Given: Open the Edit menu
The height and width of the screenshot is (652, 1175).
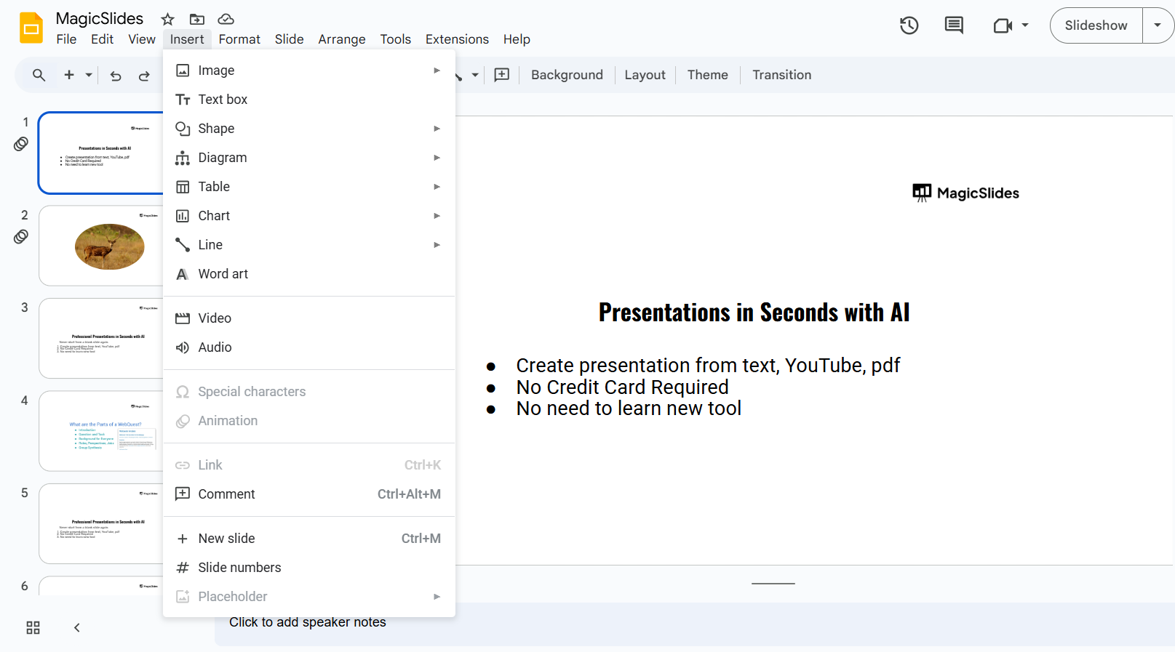Looking at the screenshot, I should point(102,39).
